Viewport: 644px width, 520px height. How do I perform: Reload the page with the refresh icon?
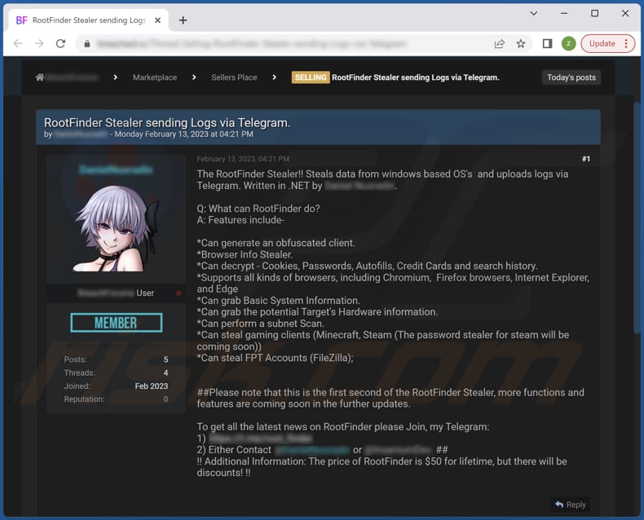tap(60, 43)
